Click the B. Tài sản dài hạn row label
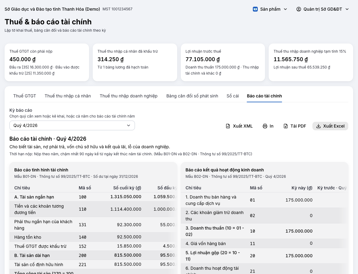 click(32, 255)
